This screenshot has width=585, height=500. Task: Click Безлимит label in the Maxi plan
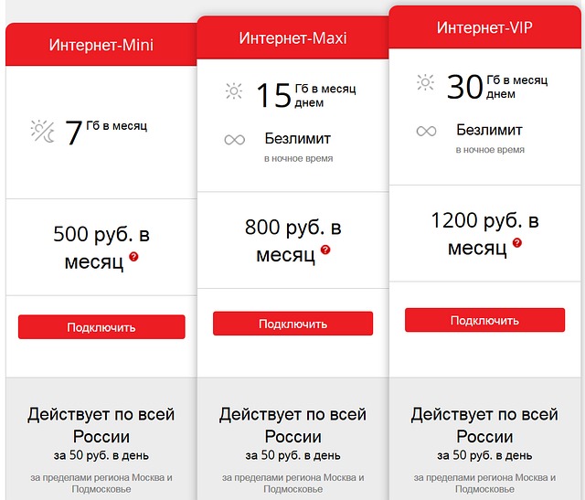[x=298, y=139]
